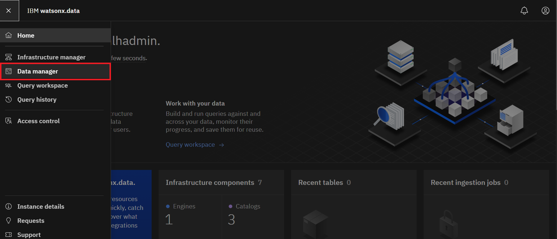Click the Query history clock icon
This screenshot has width=557, height=239.
9,99
